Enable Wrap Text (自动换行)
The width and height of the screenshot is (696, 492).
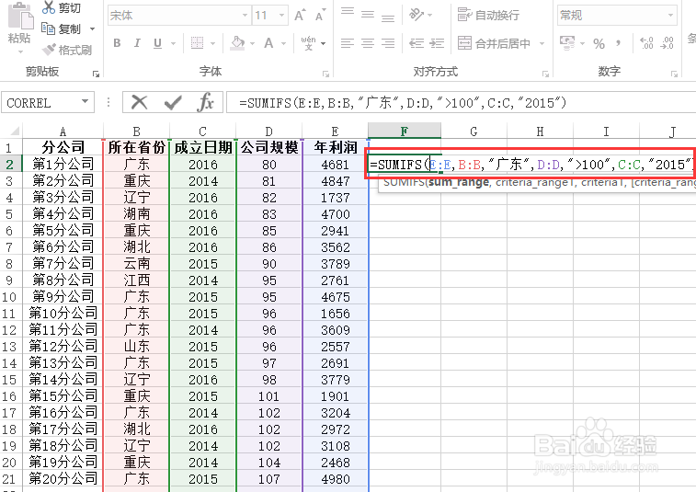[488, 15]
